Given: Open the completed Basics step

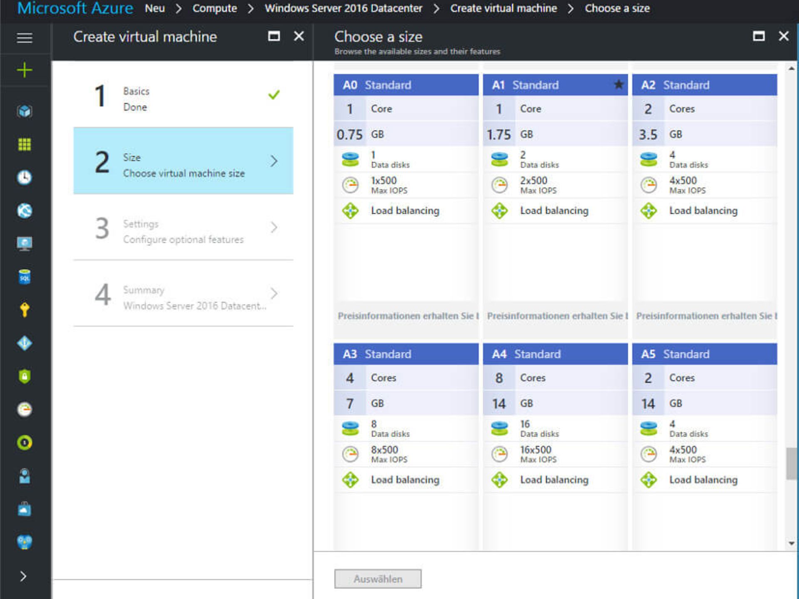Looking at the screenshot, I should tap(183, 98).
